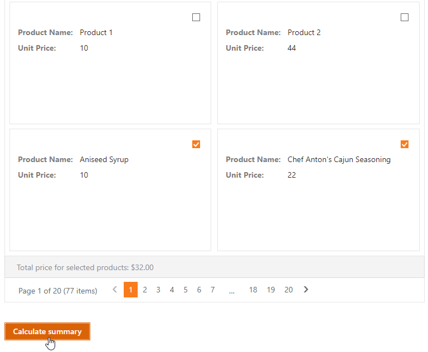428x352 pixels.
Task: Click Page 1 of 20 (77 items) text
Action: point(58,291)
